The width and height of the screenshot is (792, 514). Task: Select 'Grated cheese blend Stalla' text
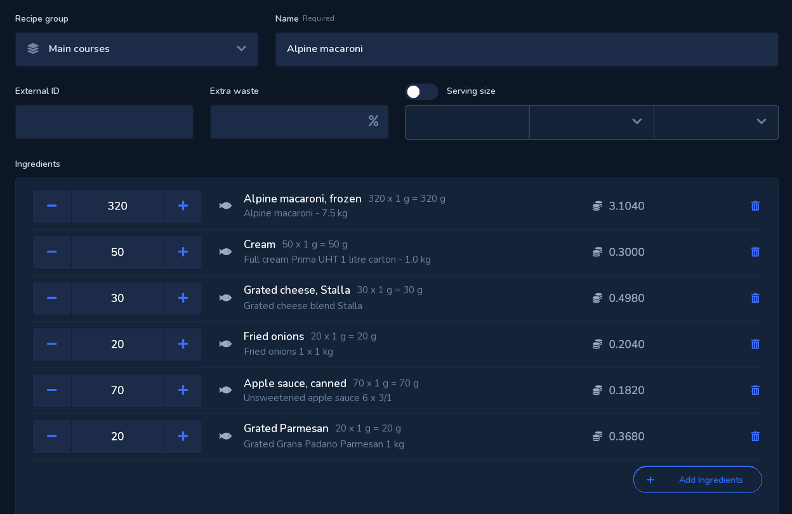click(303, 306)
